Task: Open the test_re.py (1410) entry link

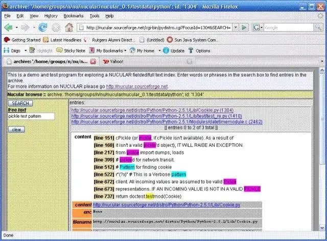Action: pos(157,116)
